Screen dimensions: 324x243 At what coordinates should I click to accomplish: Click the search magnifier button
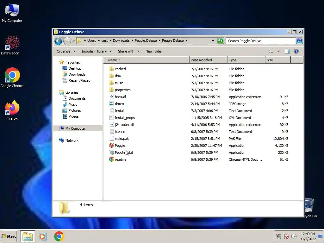click(299, 41)
